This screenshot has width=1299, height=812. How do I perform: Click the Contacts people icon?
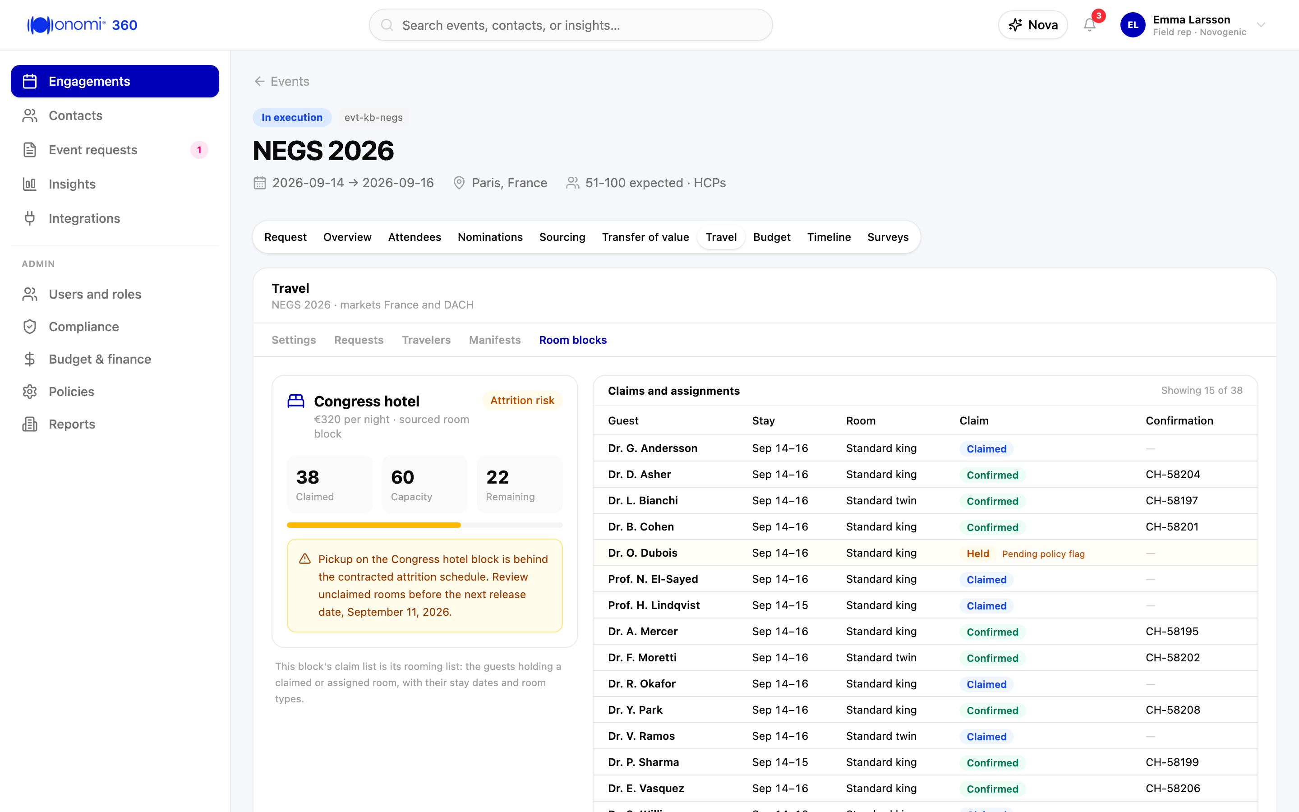point(30,115)
